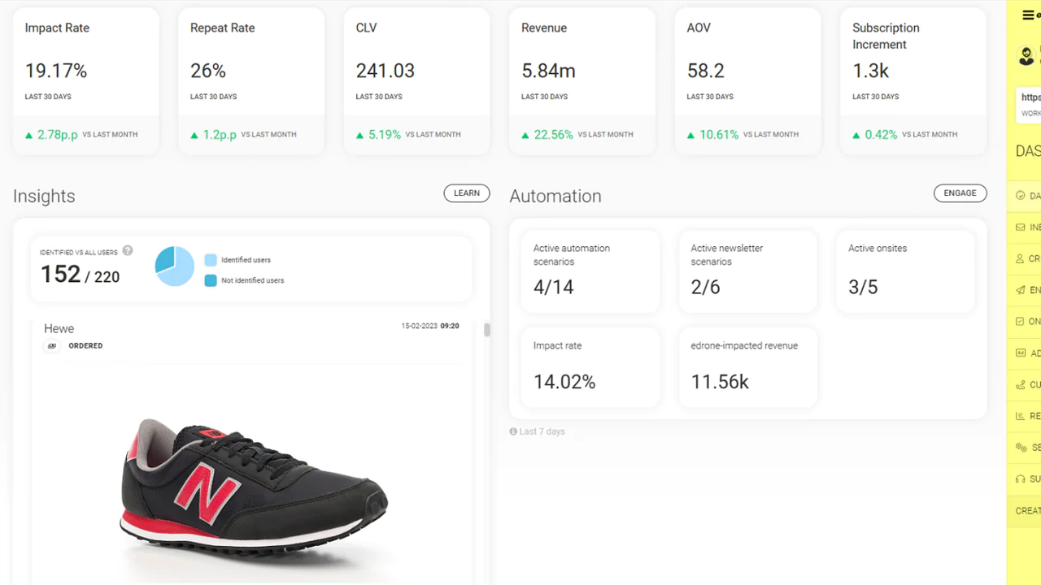
Task: Select the Dashboard item in the sidebar
Action: [x=1023, y=196]
